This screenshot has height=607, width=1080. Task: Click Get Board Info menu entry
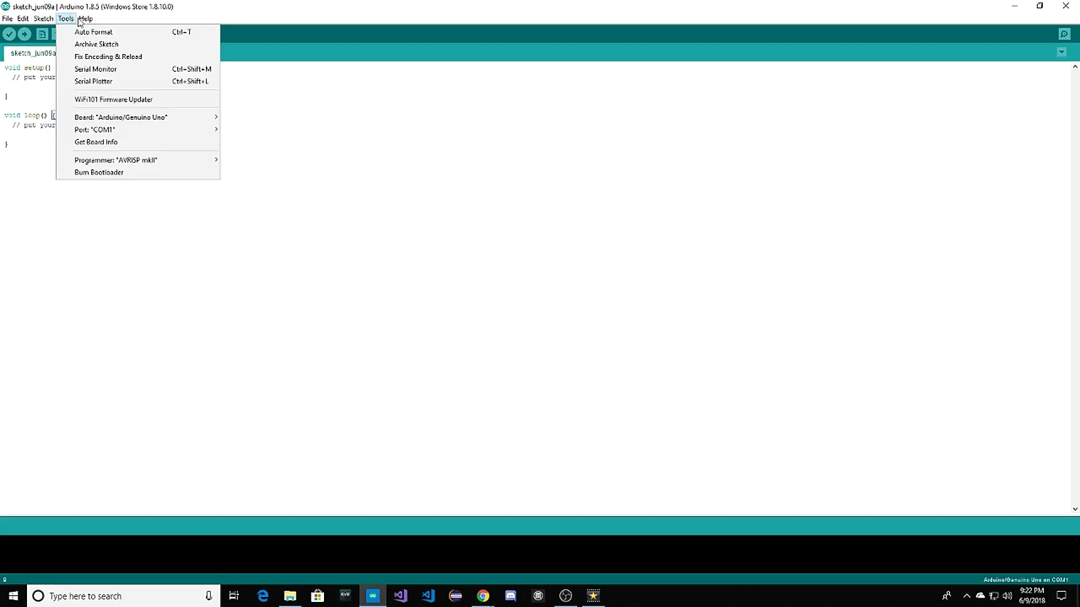pos(96,142)
